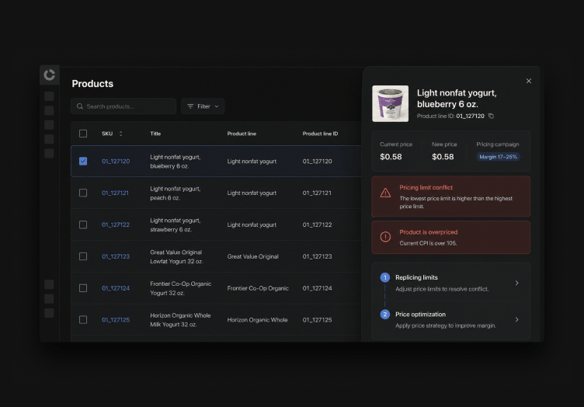Click title "Frontier Co-Op Organic Yogurt 32 oz."
The height and width of the screenshot is (407, 584).
coord(181,288)
